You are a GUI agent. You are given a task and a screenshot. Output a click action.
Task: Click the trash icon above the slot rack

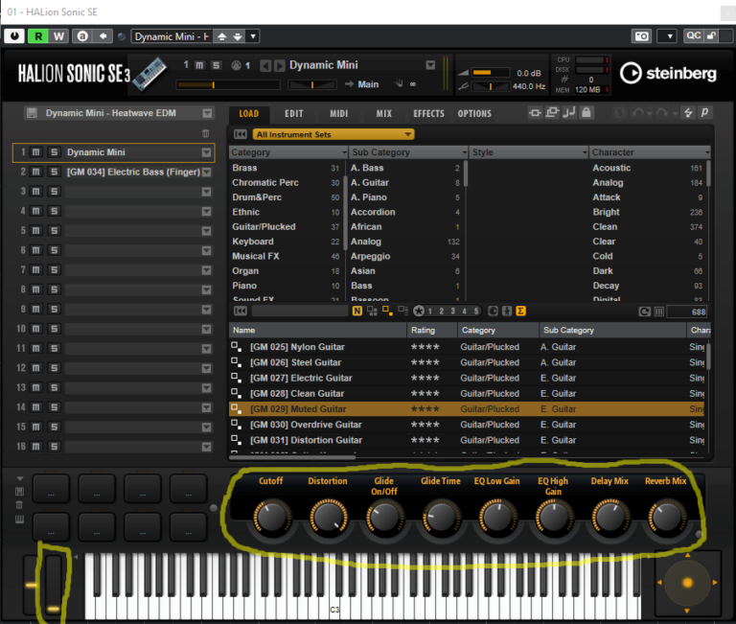[x=205, y=133]
